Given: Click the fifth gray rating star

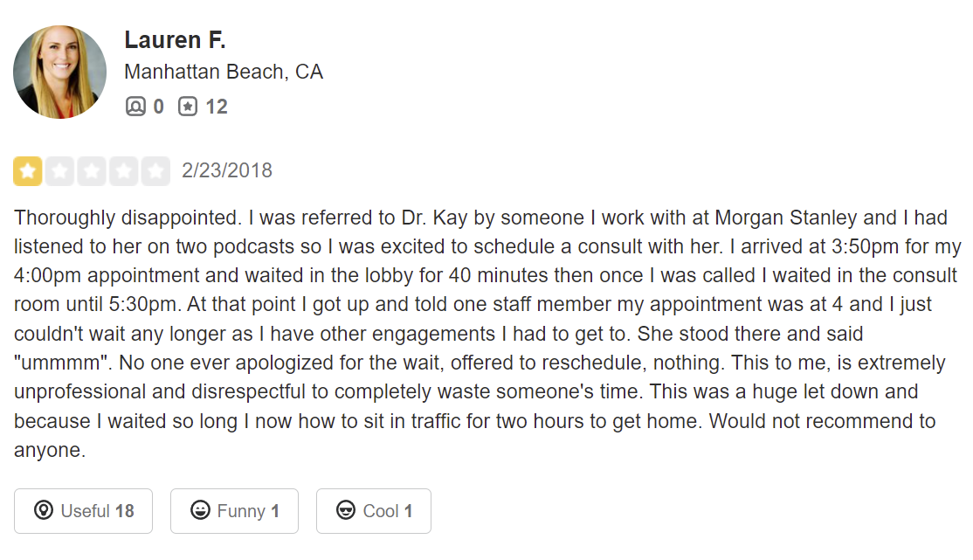Looking at the screenshot, I should tap(155, 171).
